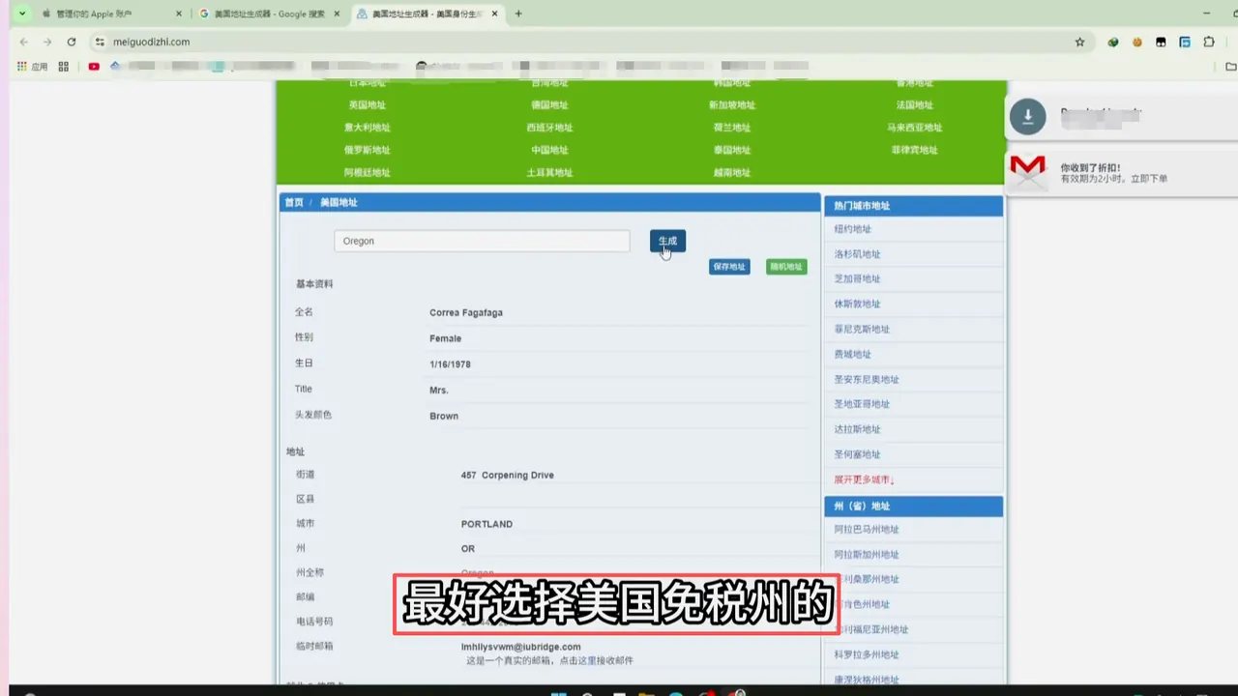Close the Apple account tab
This screenshot has width=1238, height=696.
tap(179, 14)
